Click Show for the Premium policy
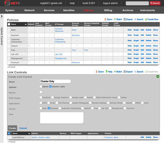164x143 pixels. pos(156,62)
